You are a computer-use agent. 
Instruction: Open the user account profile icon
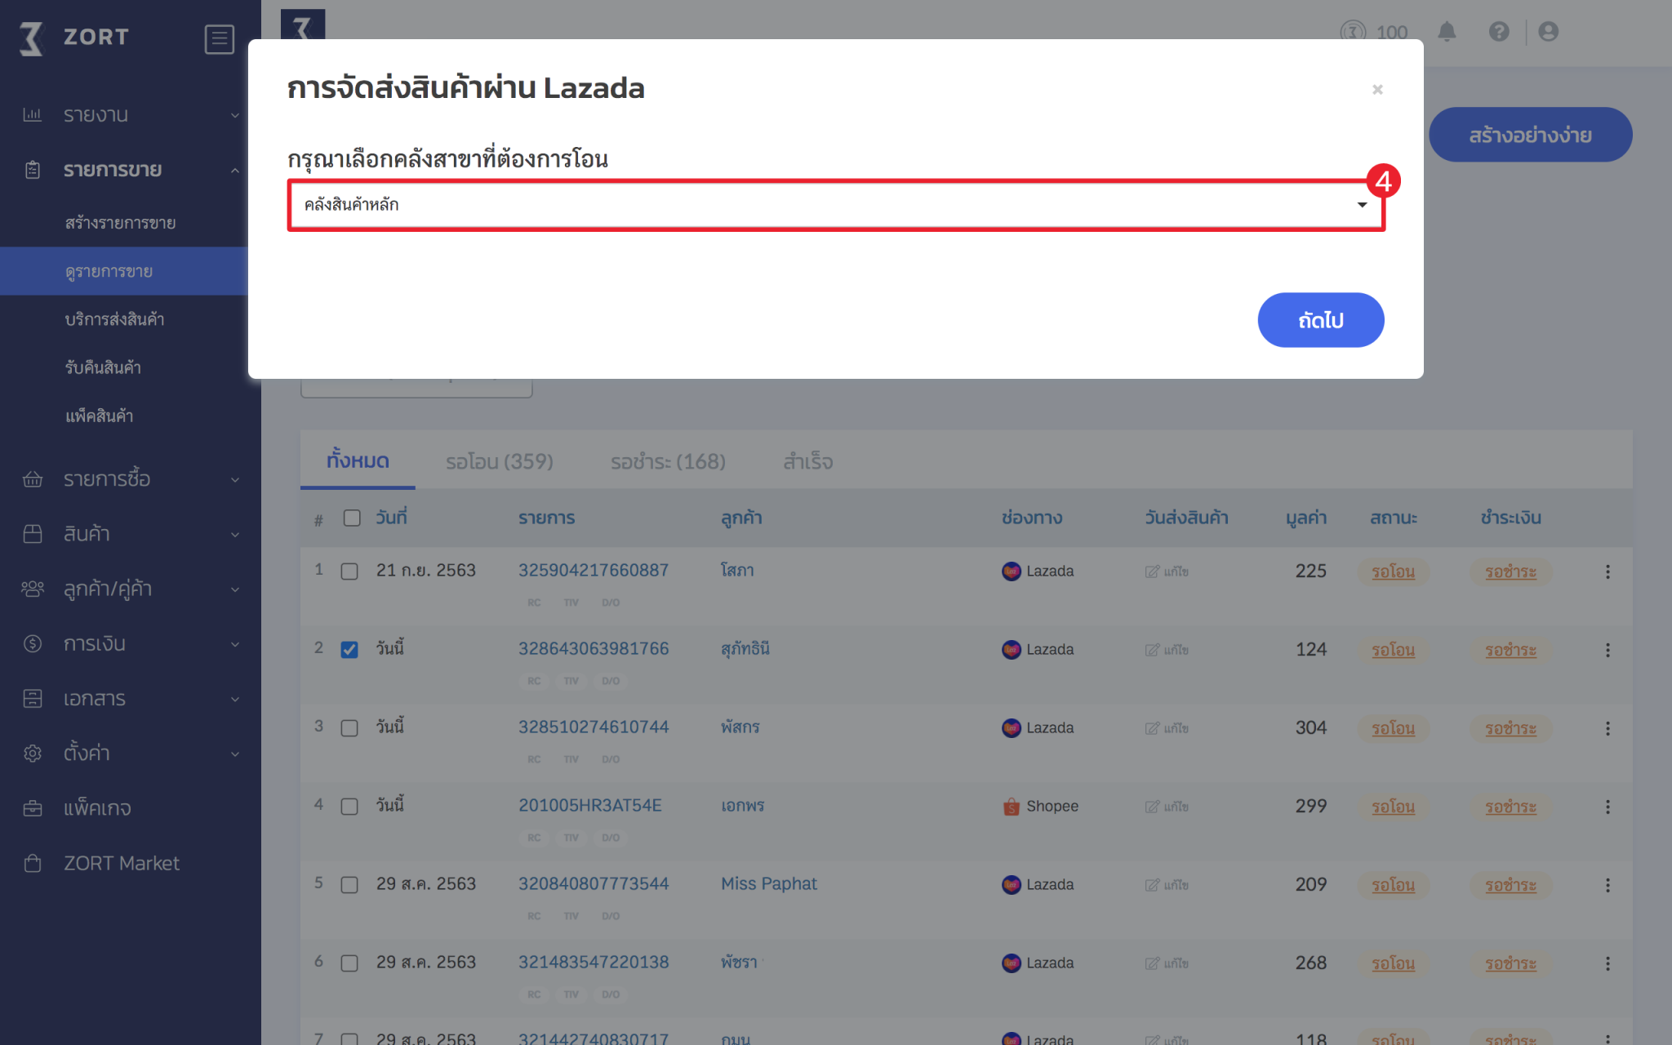(x=1549, y=32)
